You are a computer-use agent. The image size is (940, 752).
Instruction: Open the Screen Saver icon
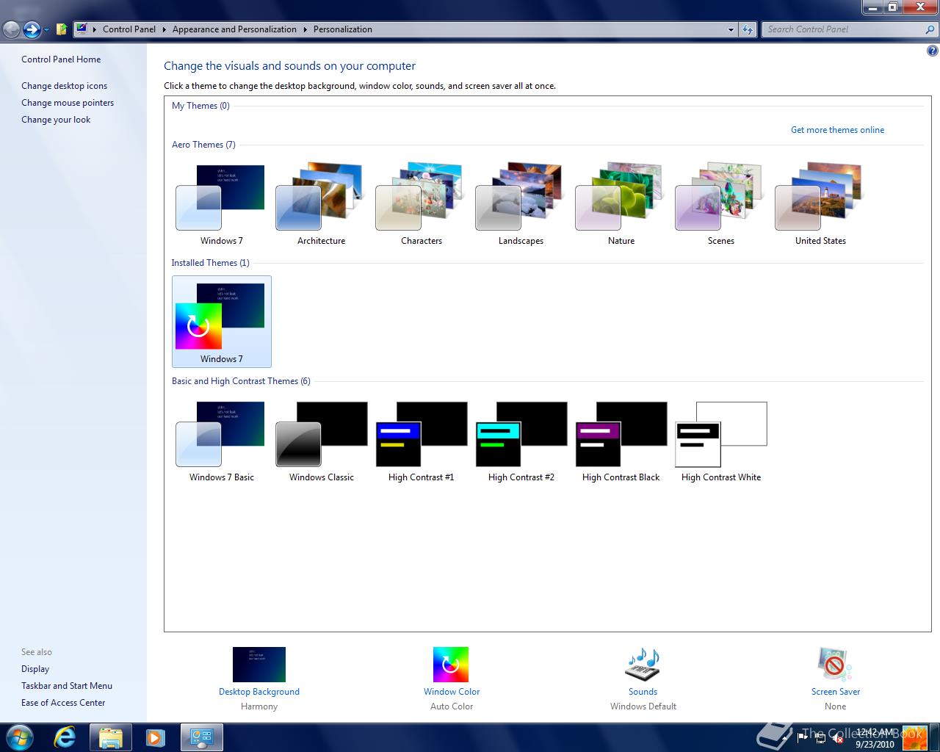click(835, 665)
